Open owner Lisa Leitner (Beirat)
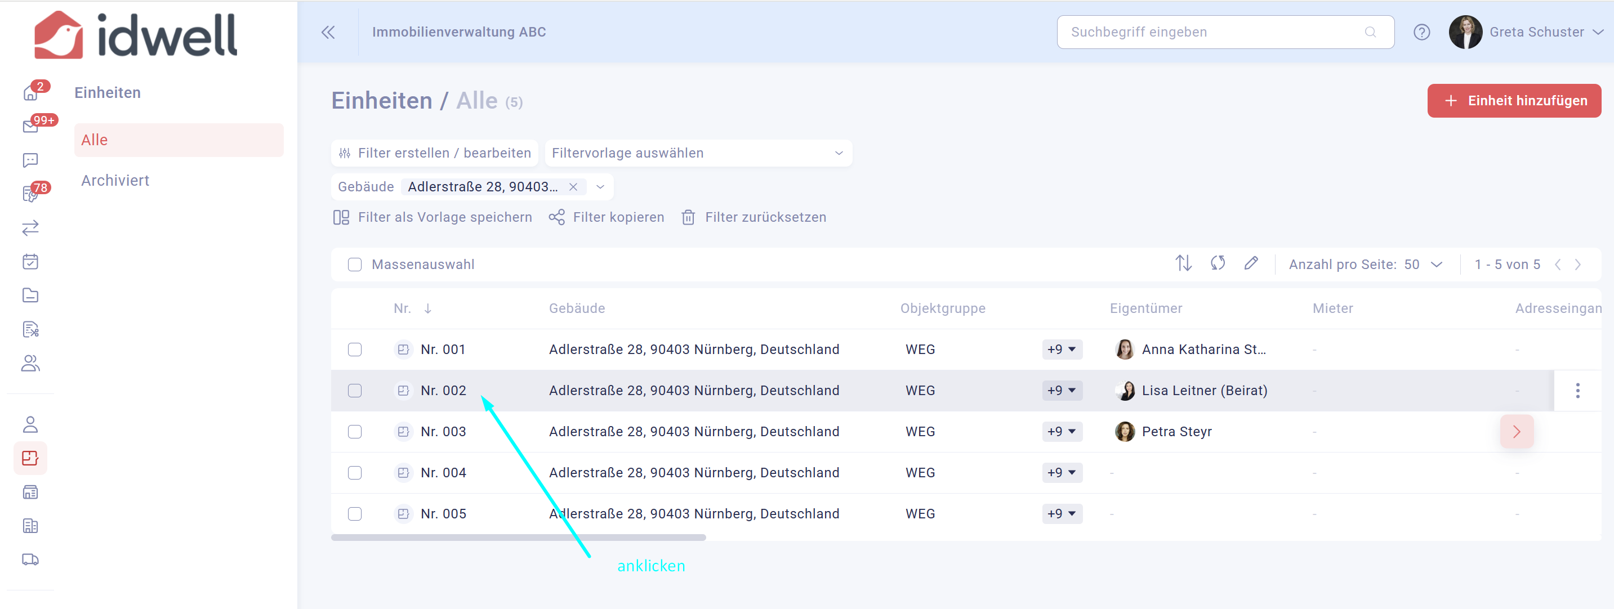1614x609 pixels. point(1204,391)
